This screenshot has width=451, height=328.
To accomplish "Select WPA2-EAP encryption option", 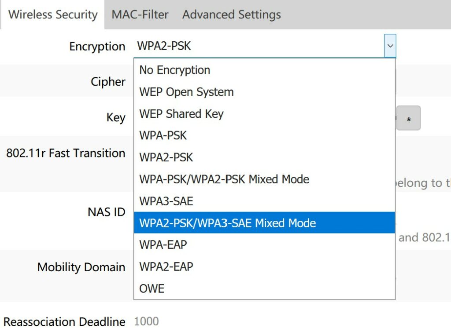I will tap(166, 266).
